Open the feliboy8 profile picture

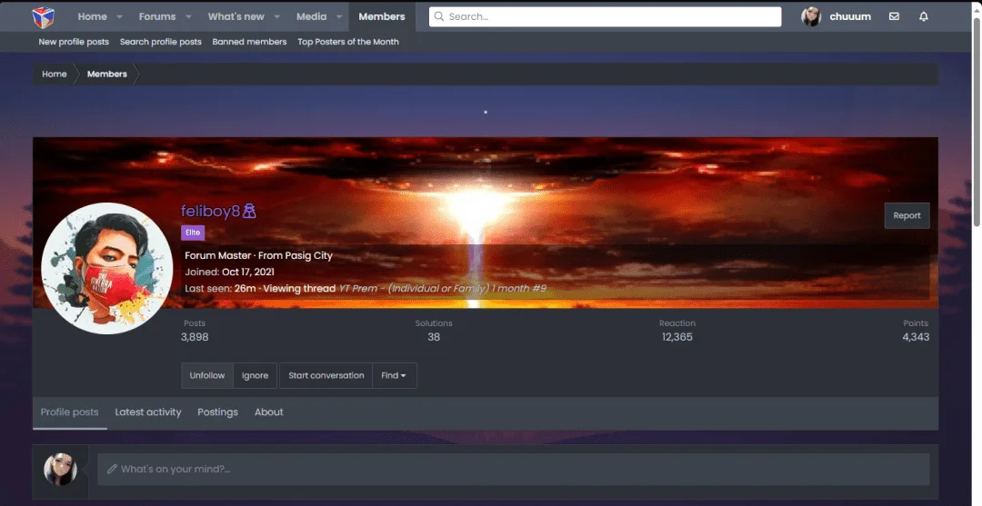[107, 268]
